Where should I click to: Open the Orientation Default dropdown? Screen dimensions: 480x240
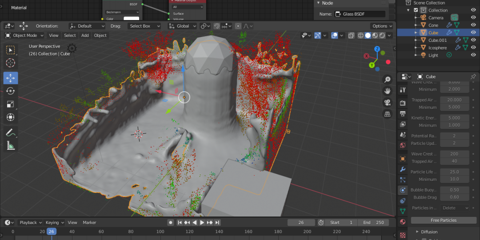click(x=87, y=26)
